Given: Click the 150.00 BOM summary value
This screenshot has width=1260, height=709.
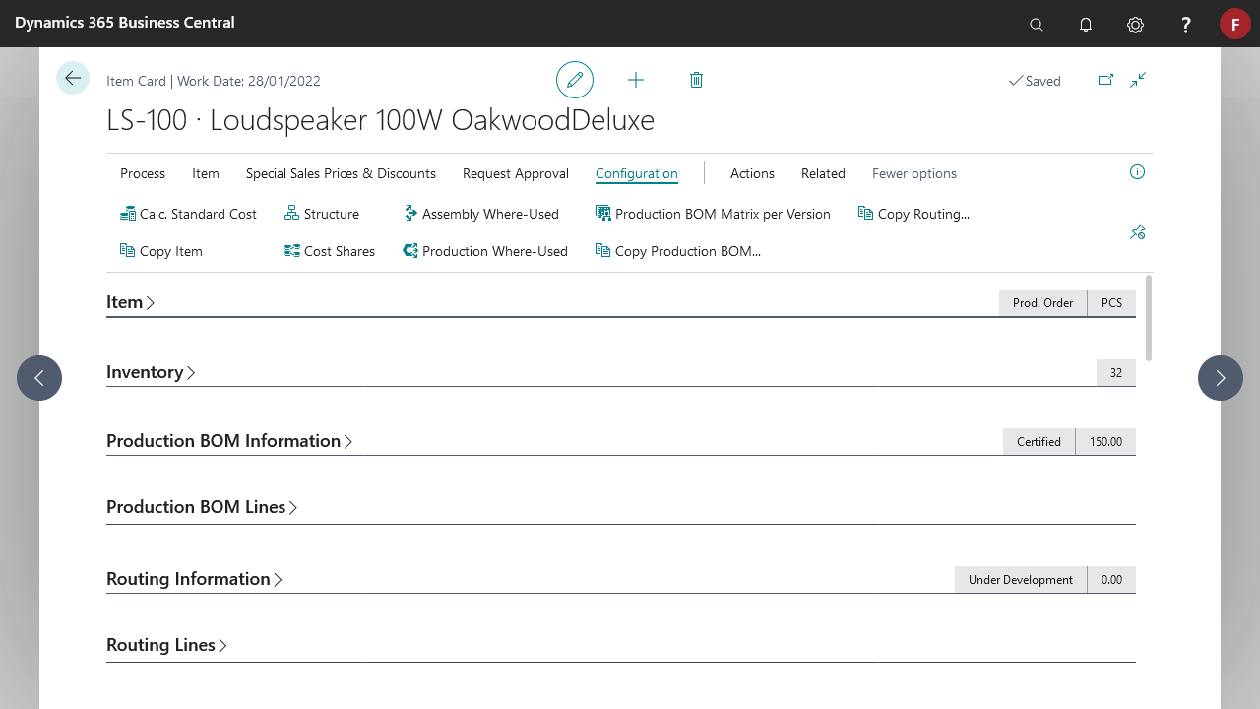Looking at the screenshot, I should pos(1105,441).
